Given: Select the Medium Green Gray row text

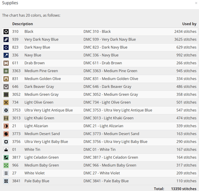Looking at the screenshot, I should tap(41, 95).
